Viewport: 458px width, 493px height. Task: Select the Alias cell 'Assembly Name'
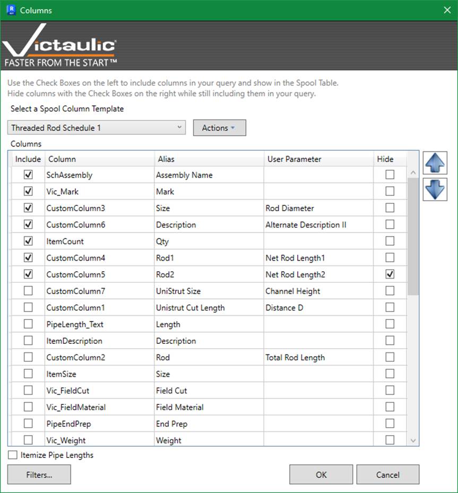(x=208, y=175)
